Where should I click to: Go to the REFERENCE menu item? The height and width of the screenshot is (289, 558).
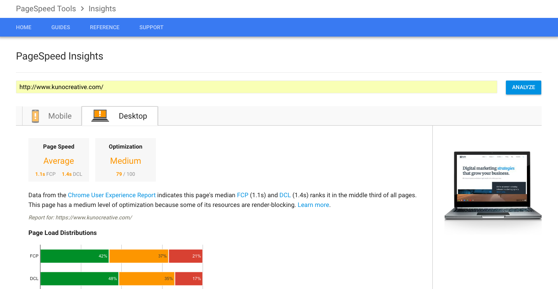pos(105,27)
